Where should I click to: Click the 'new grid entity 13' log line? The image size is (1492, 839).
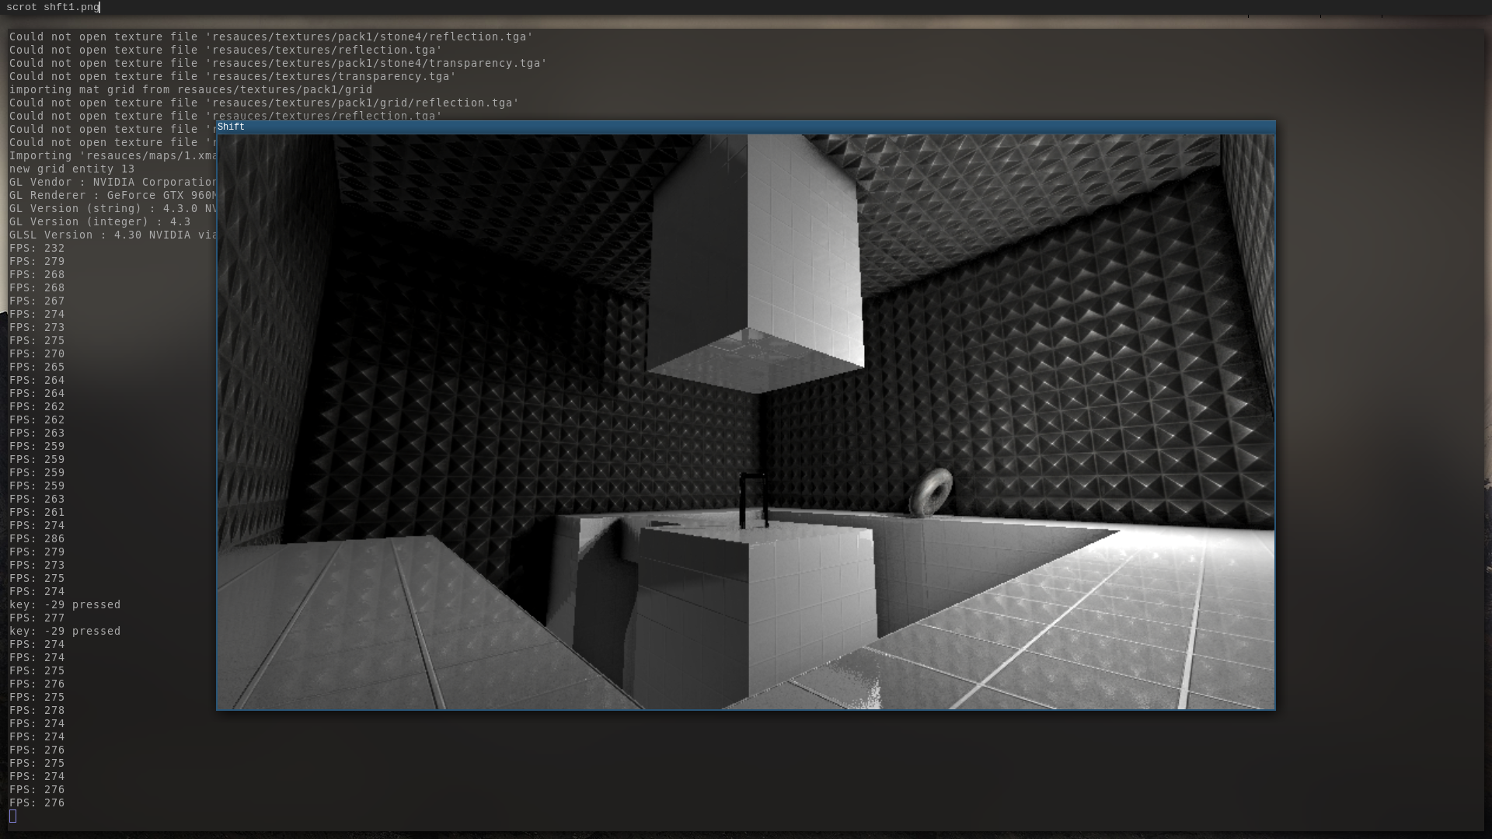(x=71, y=169)
